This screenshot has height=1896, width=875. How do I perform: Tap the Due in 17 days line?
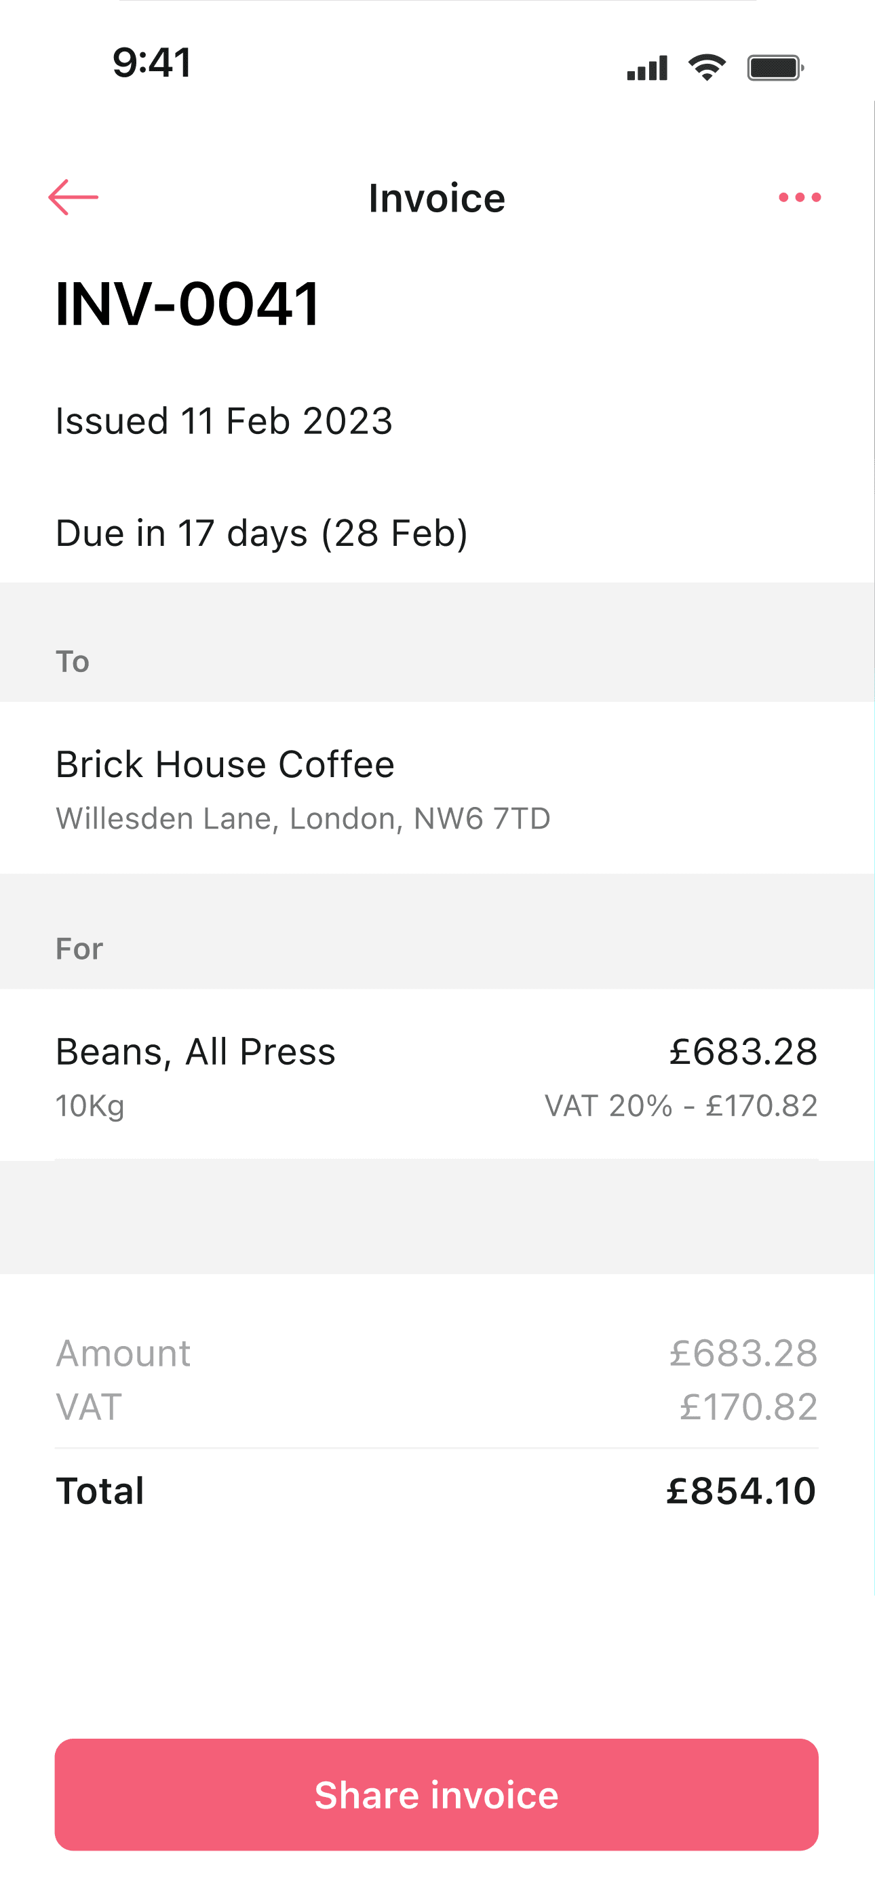click(x=261, y=533)
